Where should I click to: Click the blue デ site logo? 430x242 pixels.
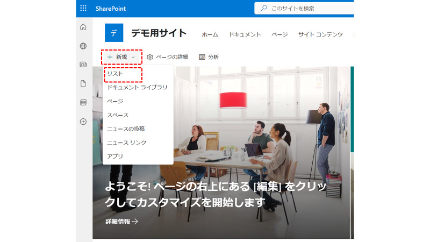[114, 33]
